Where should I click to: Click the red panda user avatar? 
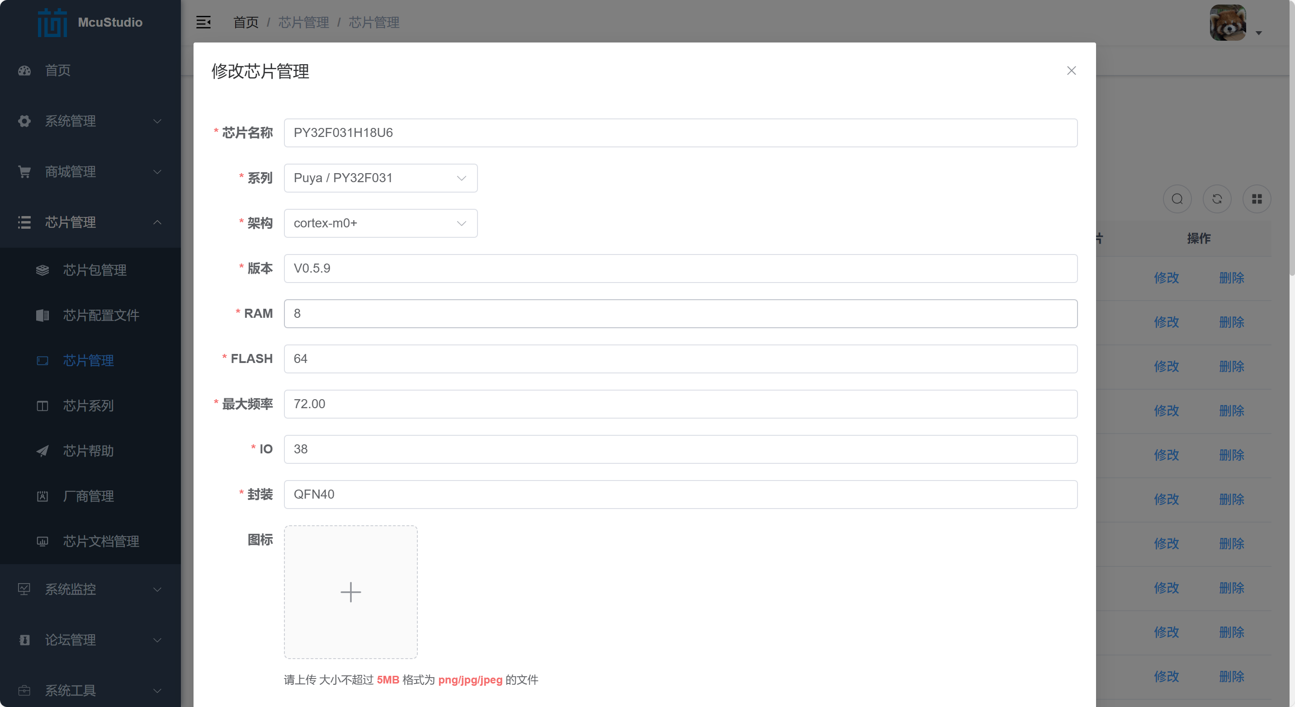(1227, 23)
